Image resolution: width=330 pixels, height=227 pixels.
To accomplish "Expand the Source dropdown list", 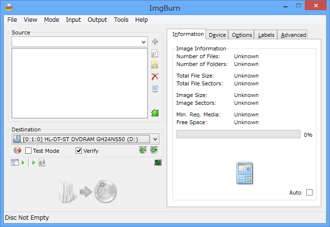I will tap(144, 42).
